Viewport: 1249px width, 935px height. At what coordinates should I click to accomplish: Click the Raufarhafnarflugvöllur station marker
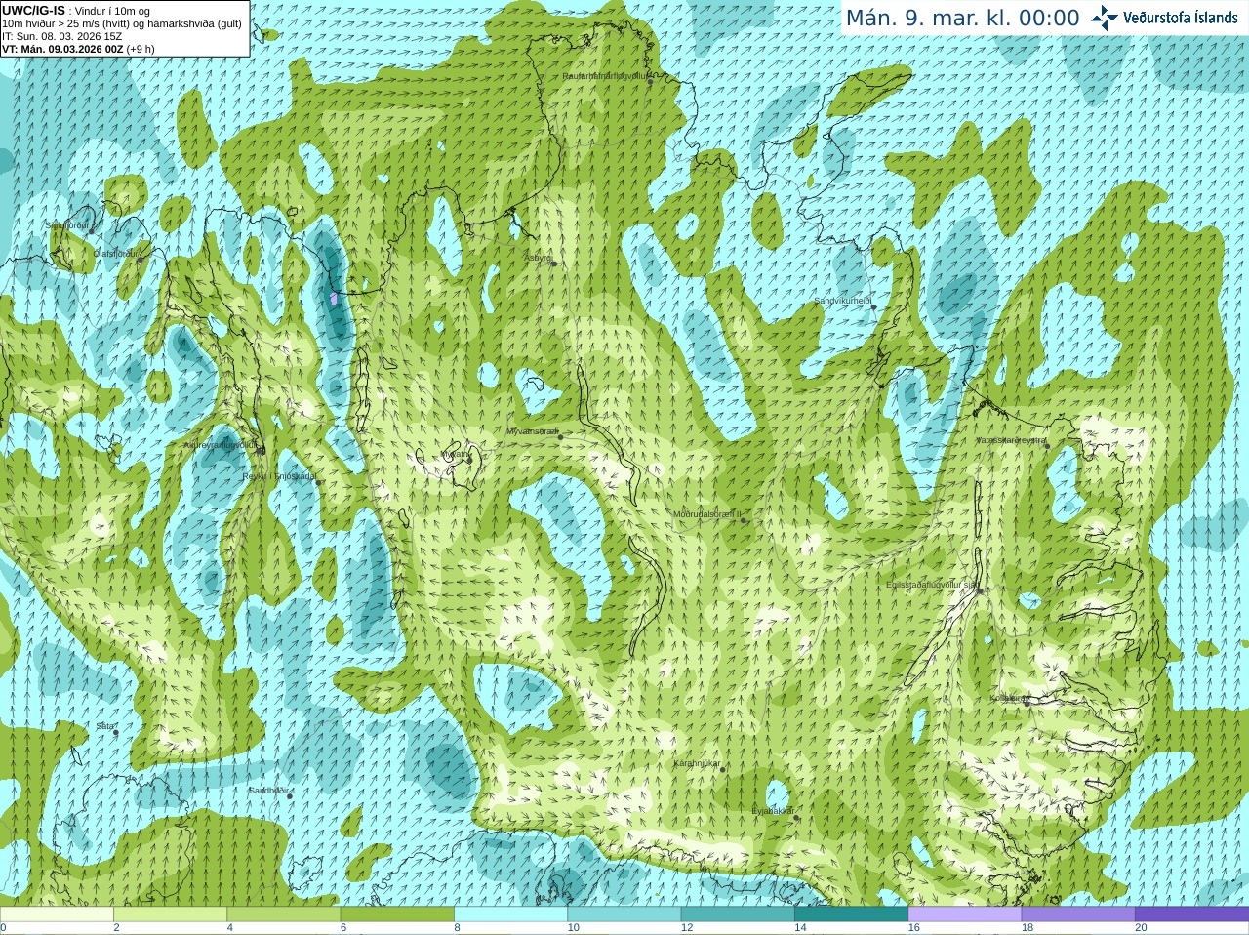point(650,82)
